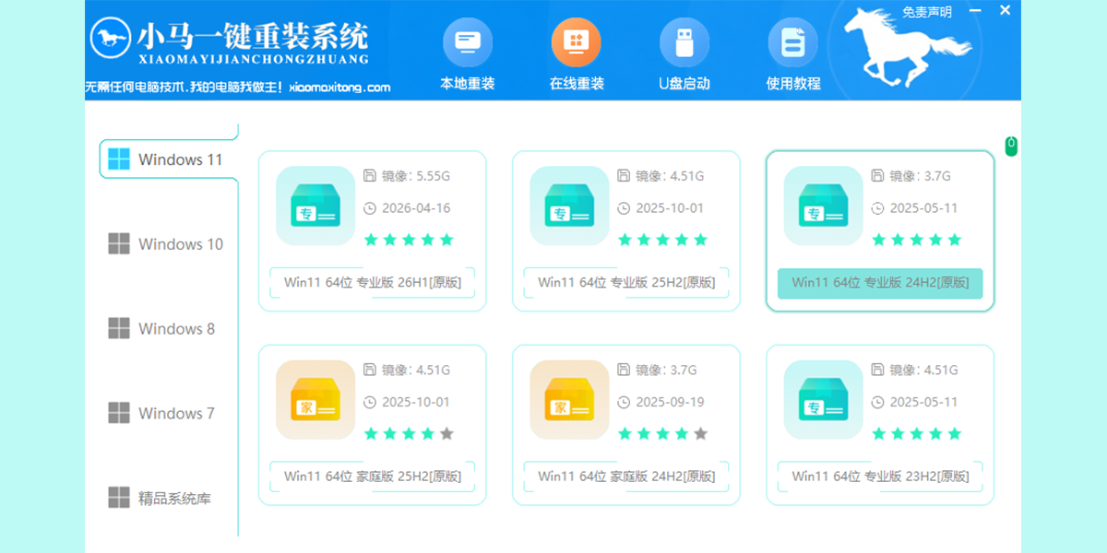Click the date 2025-05-11 on 23H2 card

click(923, 402)
